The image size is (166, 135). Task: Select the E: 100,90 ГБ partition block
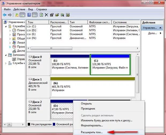[x=70, y=65]
